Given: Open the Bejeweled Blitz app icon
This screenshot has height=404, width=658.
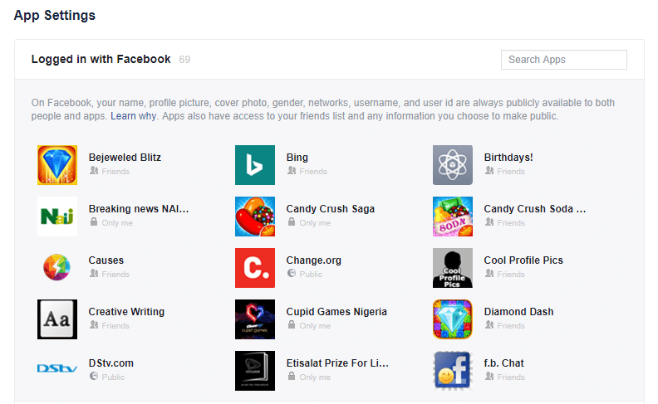Looking at the screenshot, I should click(57, 165).
